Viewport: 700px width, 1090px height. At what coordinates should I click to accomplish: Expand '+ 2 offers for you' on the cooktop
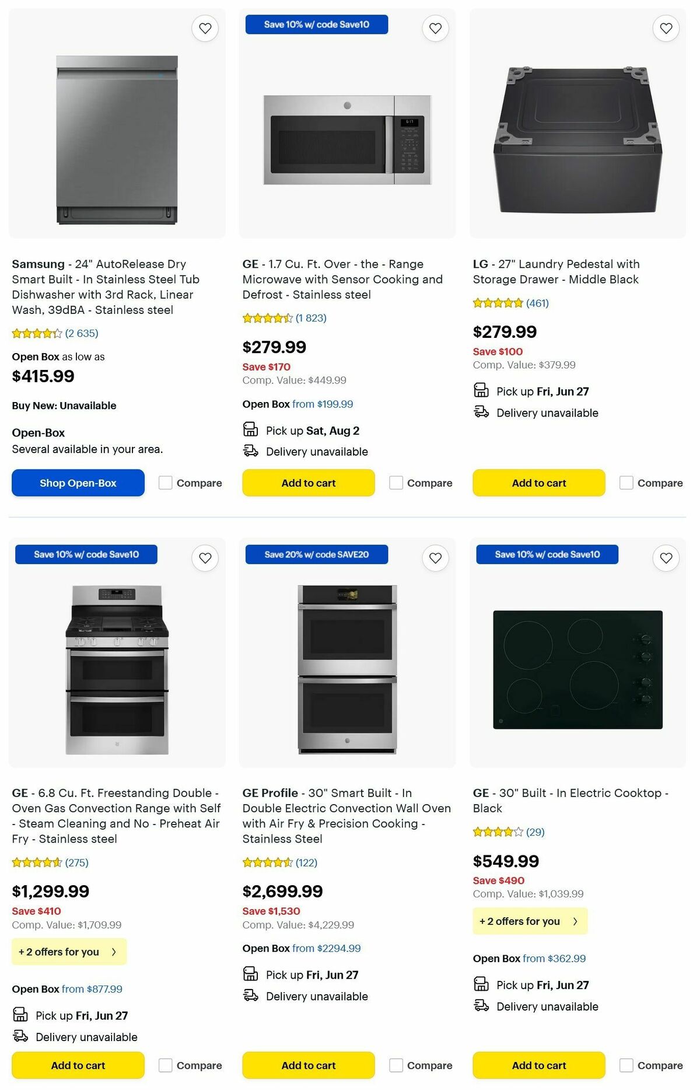[x=530, y=921]
